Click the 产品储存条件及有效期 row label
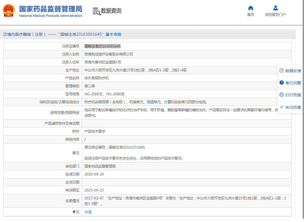 (x=62, y=123)
